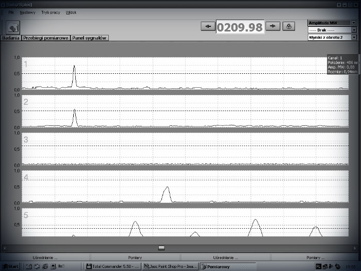Click the Windows Start button
Screen dimensions: 361x271
[x=11, y=266]
